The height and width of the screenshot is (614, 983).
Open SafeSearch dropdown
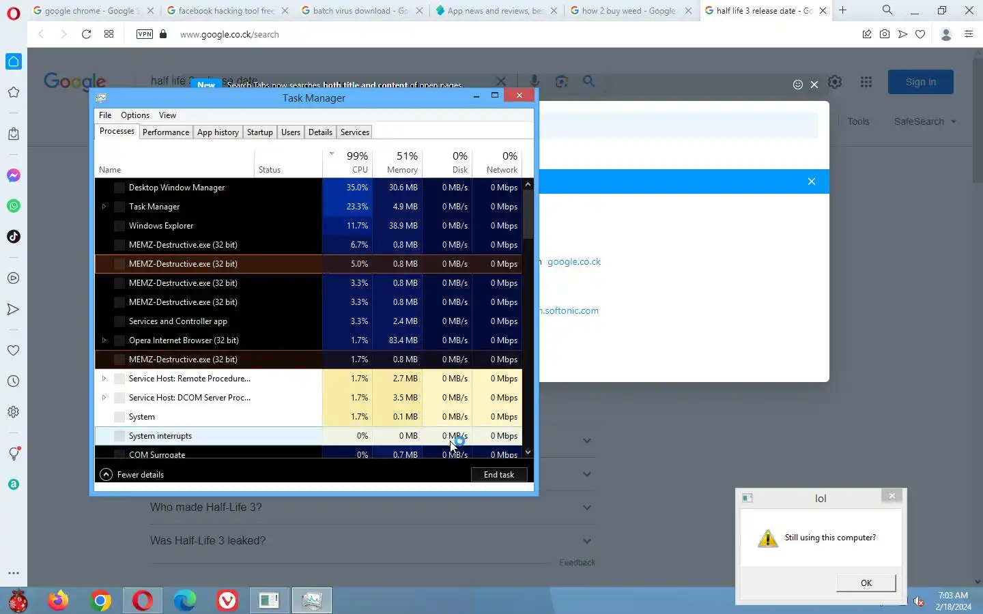926,121
